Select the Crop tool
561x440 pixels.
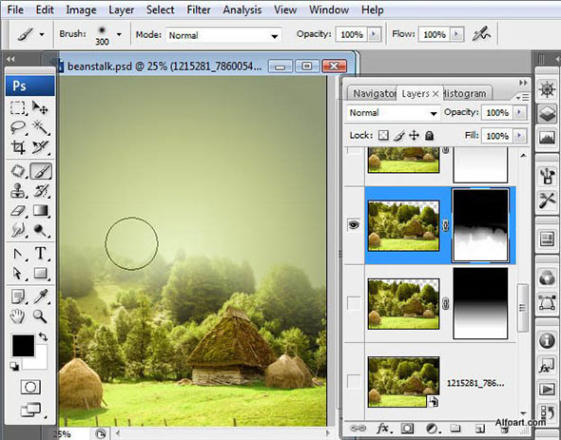pos(18,147)
